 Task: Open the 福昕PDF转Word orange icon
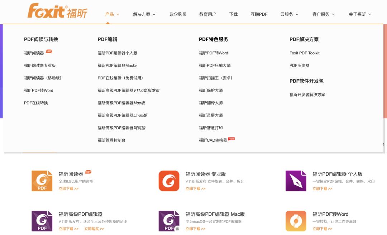tap(296, 221)
